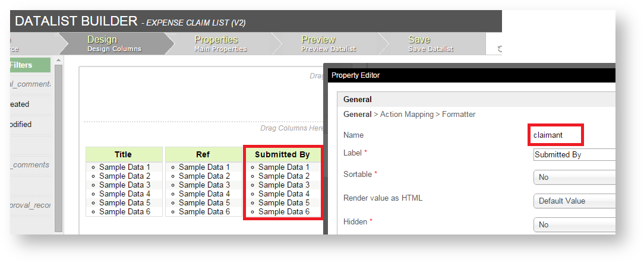Focus the Label input with Submitted By
Screen dimensions: 644x263
pyautogui.click(x=573, y=154)
